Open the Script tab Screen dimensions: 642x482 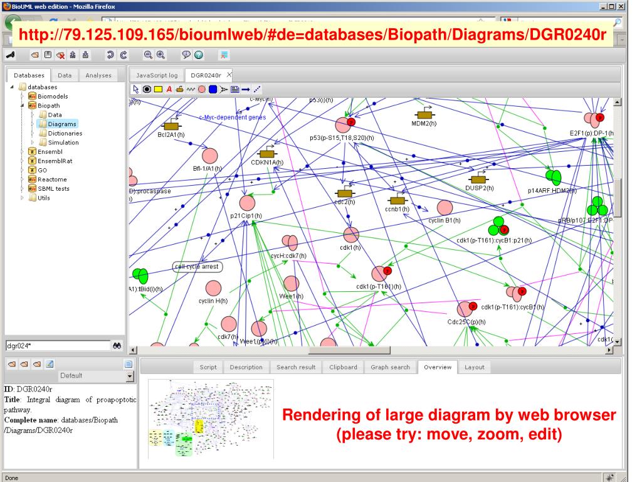(208, 367)
